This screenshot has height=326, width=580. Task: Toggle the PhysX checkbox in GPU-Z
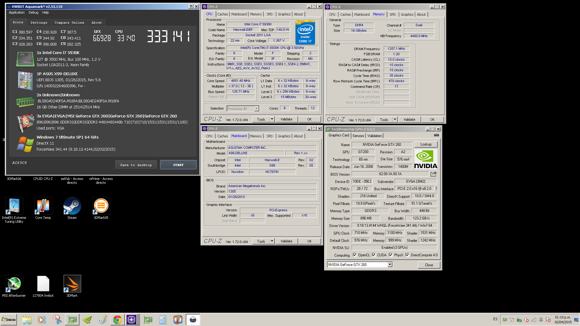(x=391, y=255)
